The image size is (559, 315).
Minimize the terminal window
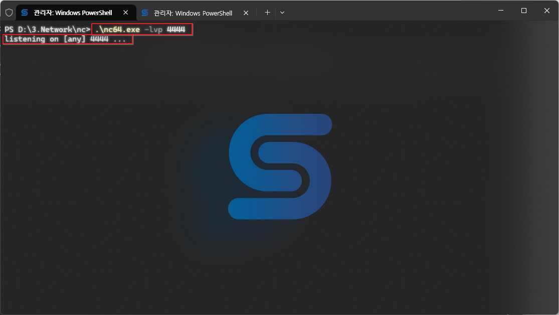[501, 11]
